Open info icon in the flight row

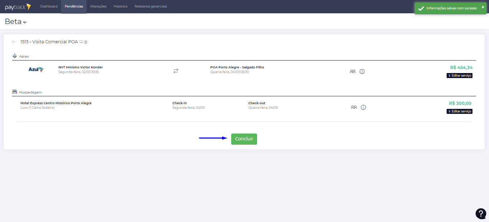click(x=362, y=72)
